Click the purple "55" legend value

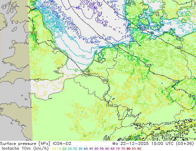point(102,149)
